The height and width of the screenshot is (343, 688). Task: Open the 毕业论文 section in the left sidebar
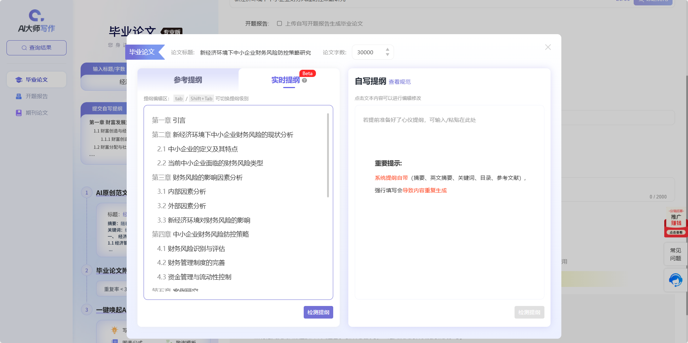[36, 79]
